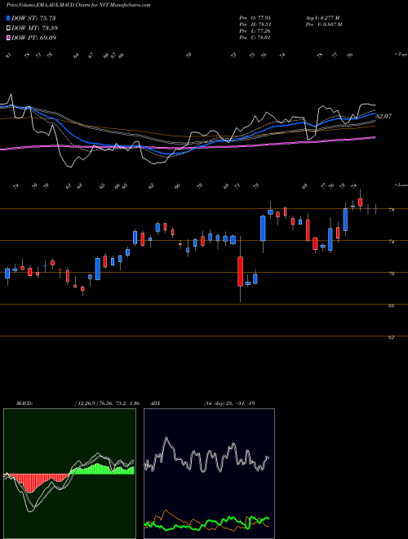Click the highest red candle above 78
Screen dimensions: 408x539
tap(360, 201)
